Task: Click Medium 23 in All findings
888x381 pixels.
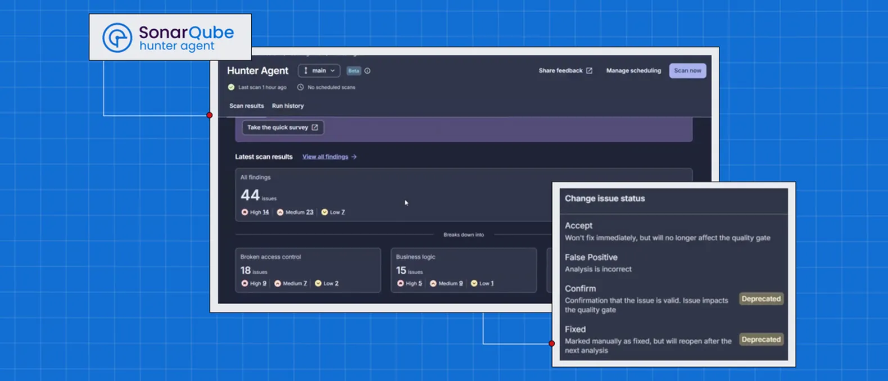Action: 295,212
